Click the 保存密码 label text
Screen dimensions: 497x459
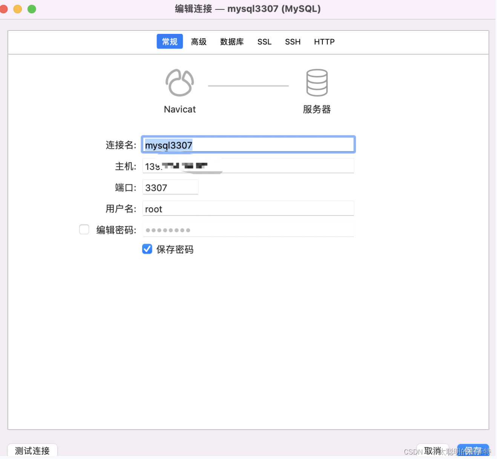[175, 249]
